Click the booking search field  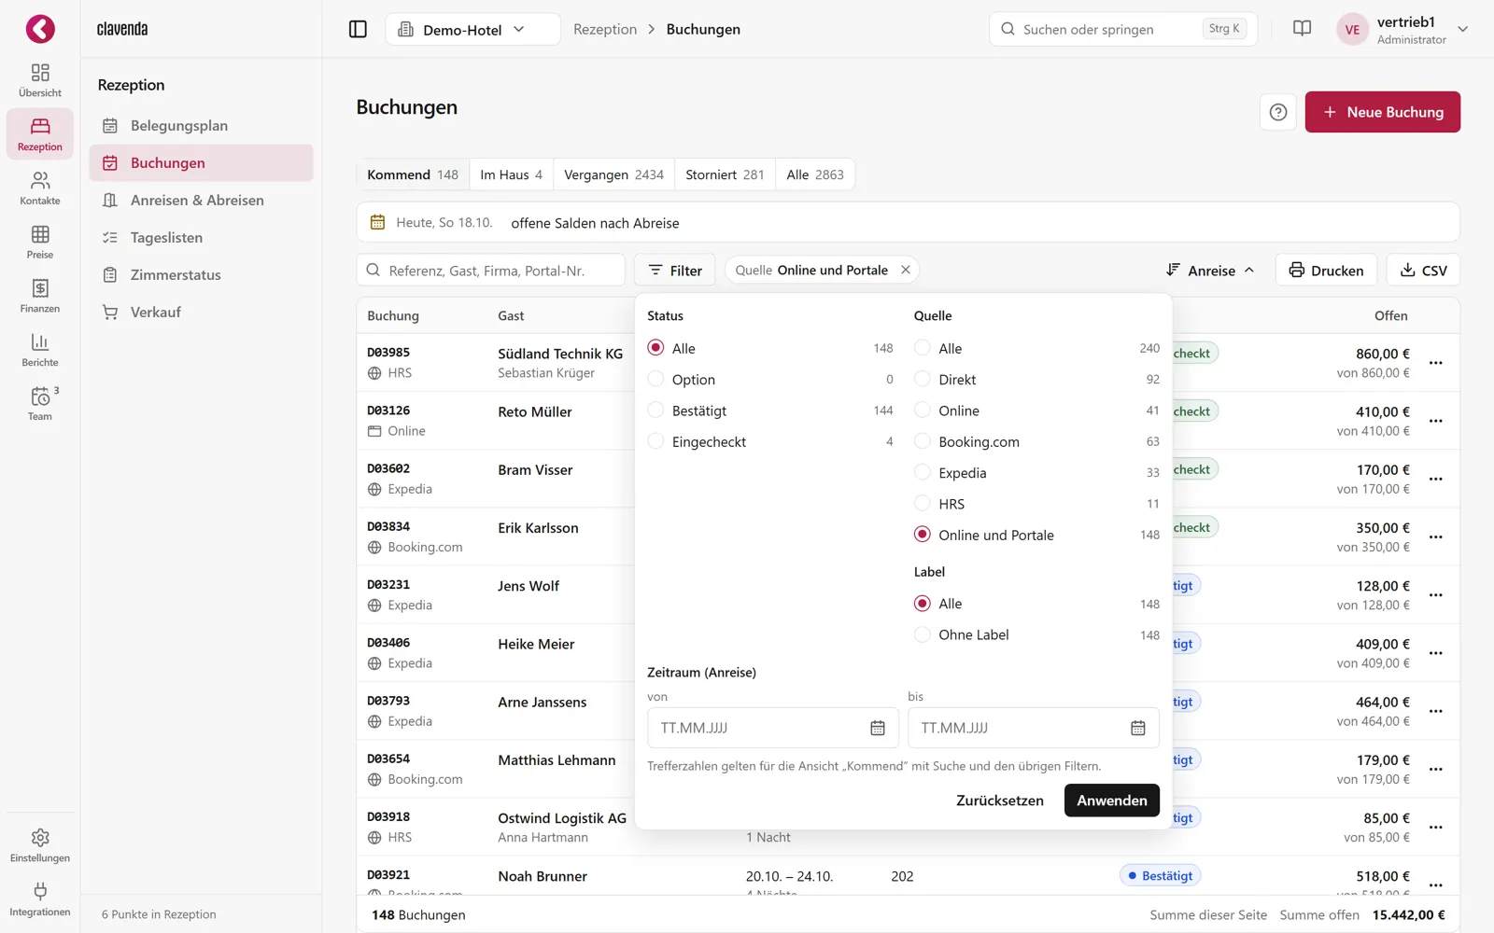(x=491, y=271)
